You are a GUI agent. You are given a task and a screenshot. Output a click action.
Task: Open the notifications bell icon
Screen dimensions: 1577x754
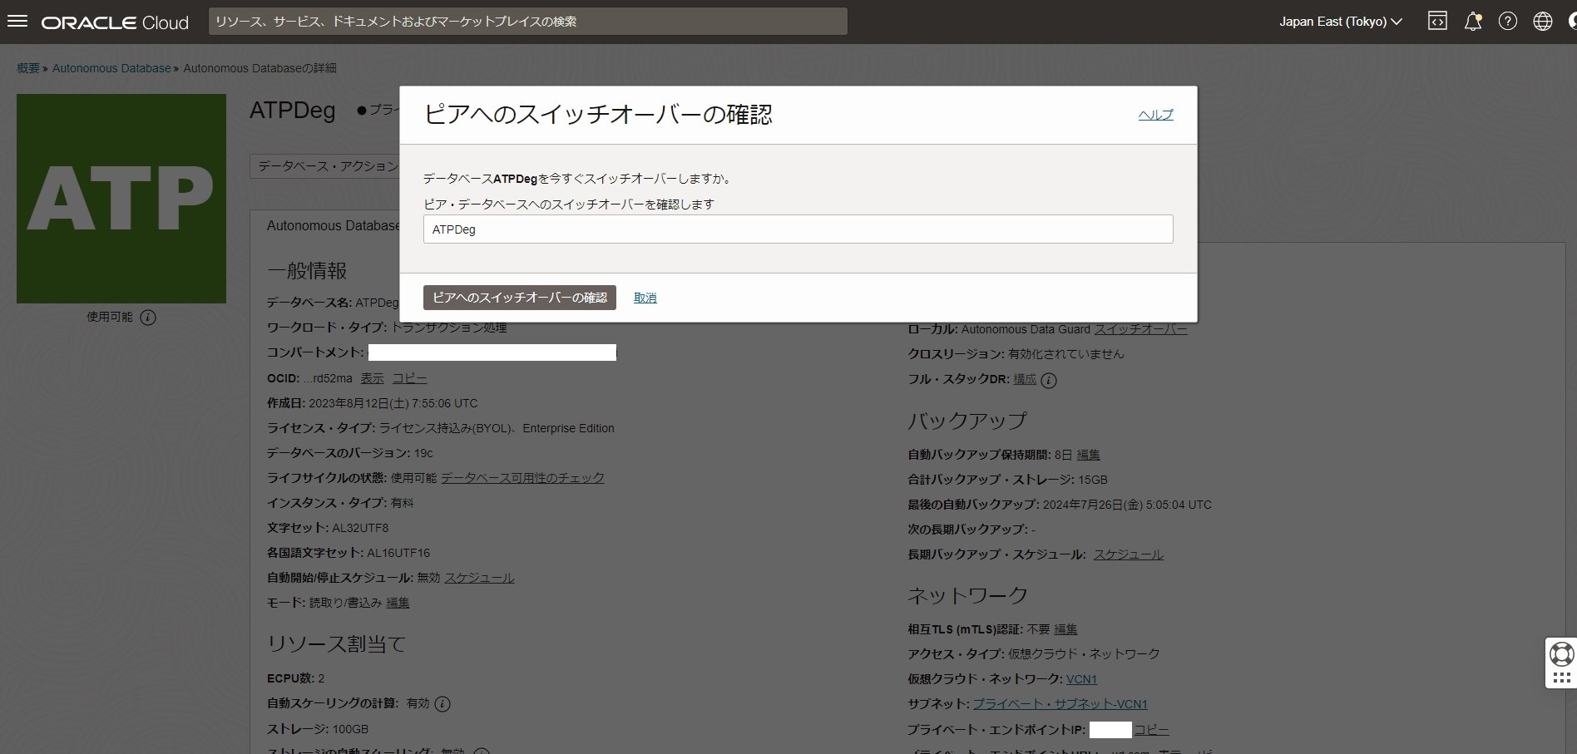1472,22
